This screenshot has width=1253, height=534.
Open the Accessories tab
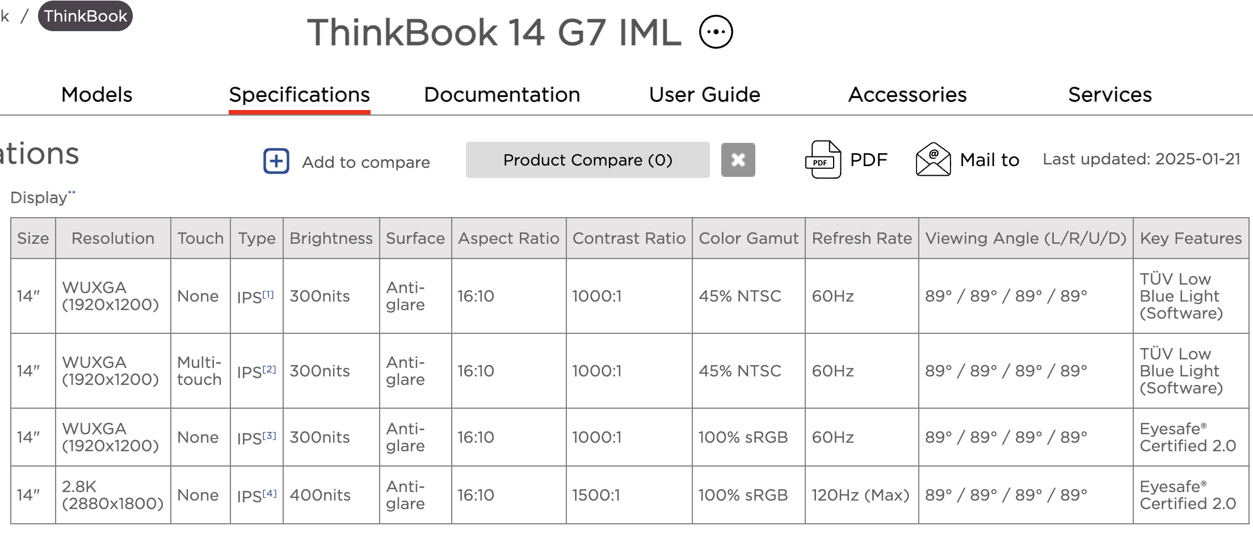(907, 95)
